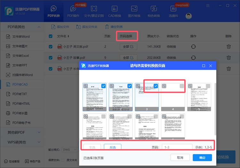Maximize the page selection dialog
The width and height of the screenshot is (240, 168).
point(204,66)
